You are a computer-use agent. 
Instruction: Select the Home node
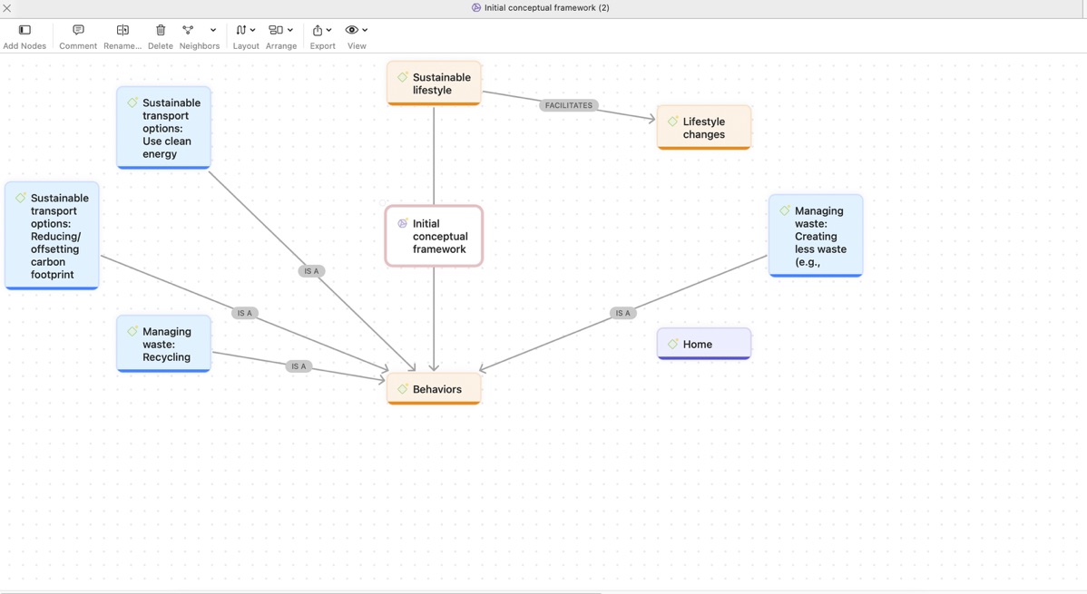703,344
